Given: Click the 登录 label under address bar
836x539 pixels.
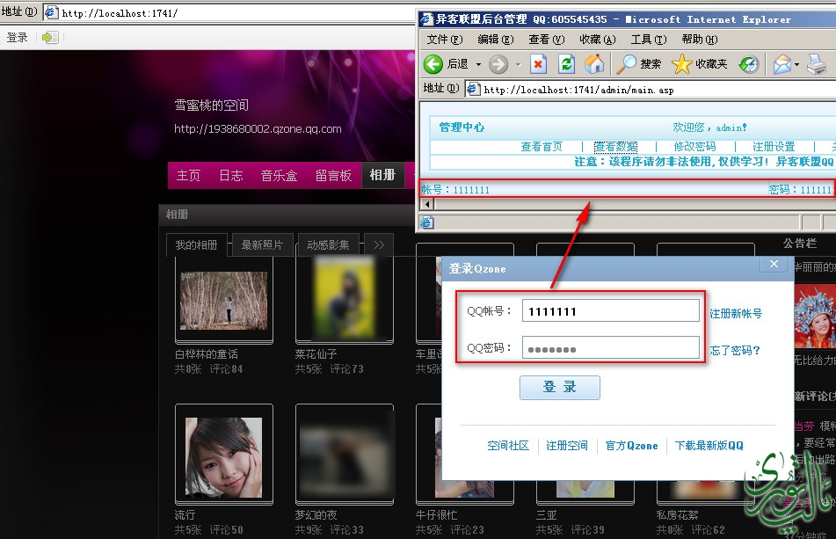Looking at the screenshot, I should 17,37.
